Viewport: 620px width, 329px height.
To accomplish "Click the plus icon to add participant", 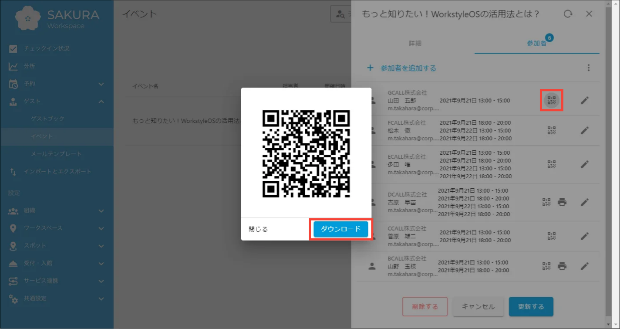I will (370, 68).
